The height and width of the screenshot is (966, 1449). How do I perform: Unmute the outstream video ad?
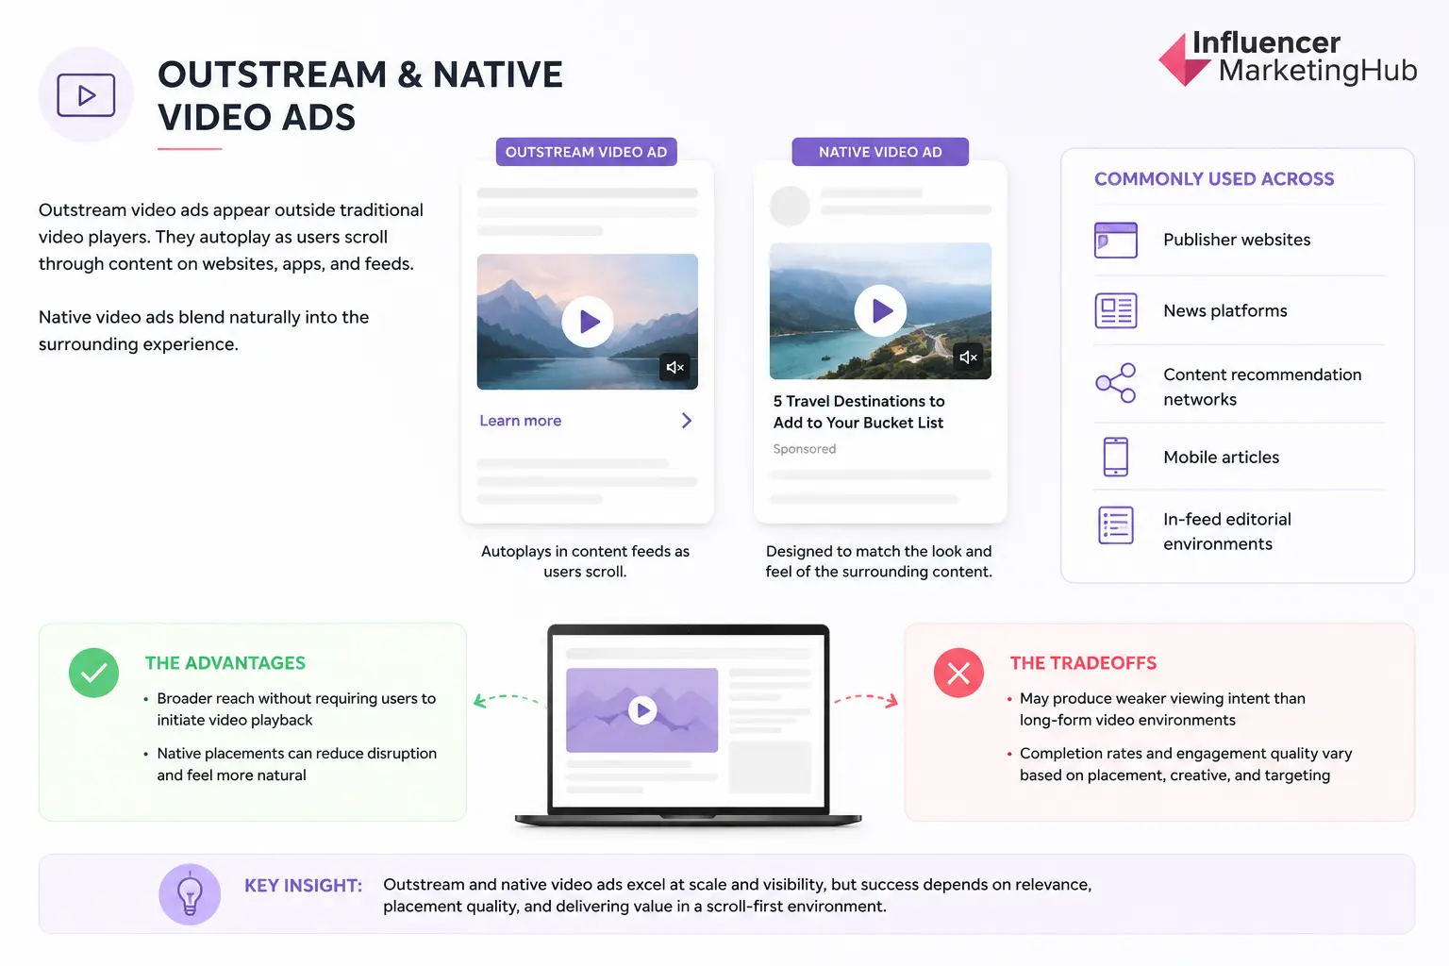(x=675, y=367)
